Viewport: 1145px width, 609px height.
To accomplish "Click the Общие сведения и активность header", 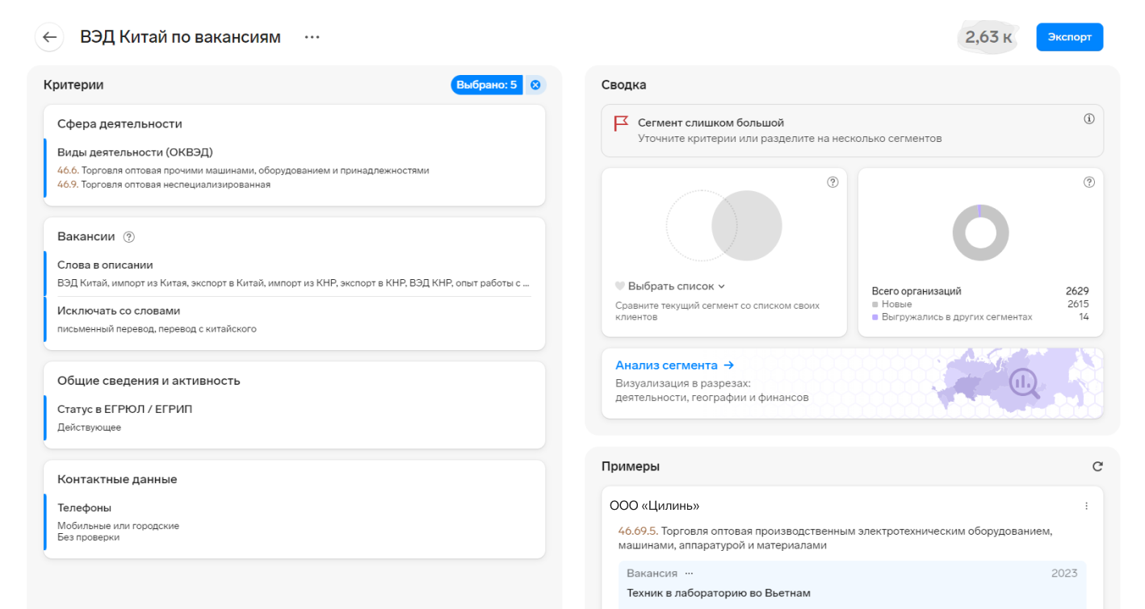I will click(149, 381).
